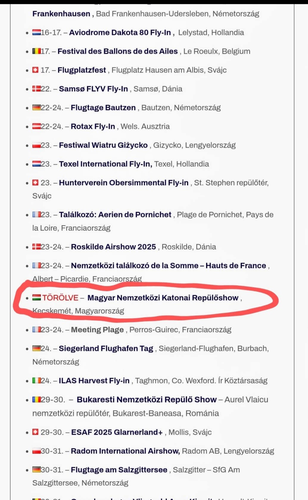
Task: Click the Festiwal Wiatru Giżycko link
Action: 103,145
